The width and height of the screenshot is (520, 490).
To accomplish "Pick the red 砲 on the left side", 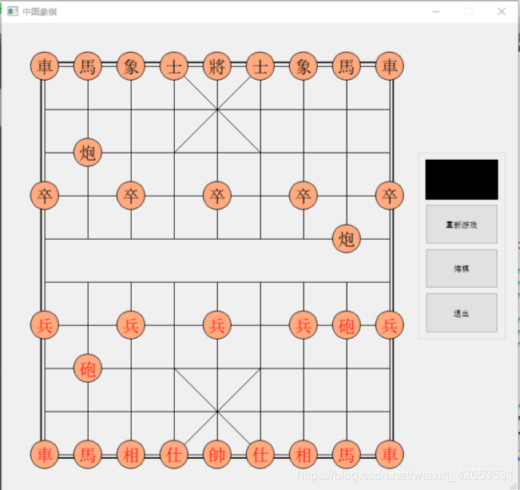I will point(88,368).
